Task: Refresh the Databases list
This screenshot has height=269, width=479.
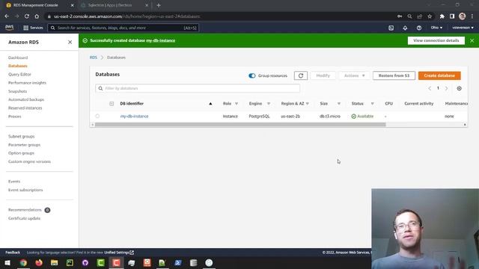Action: [x=301, y=75]
